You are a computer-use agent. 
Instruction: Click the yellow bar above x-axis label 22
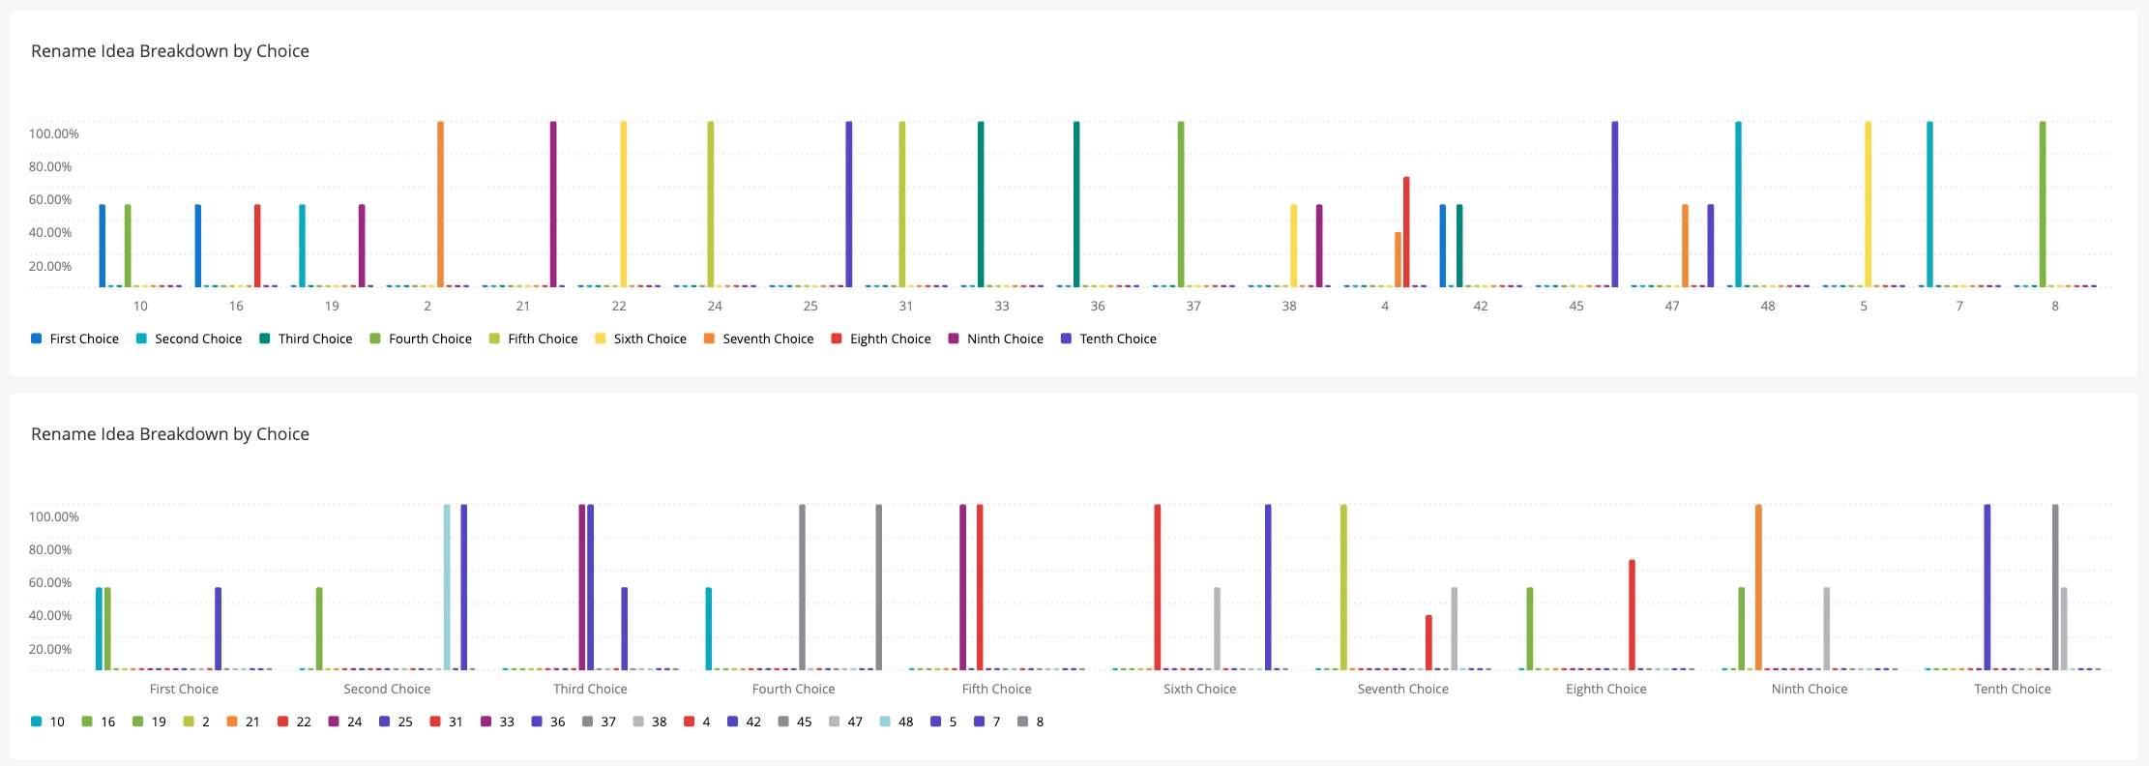click(623, 204)
